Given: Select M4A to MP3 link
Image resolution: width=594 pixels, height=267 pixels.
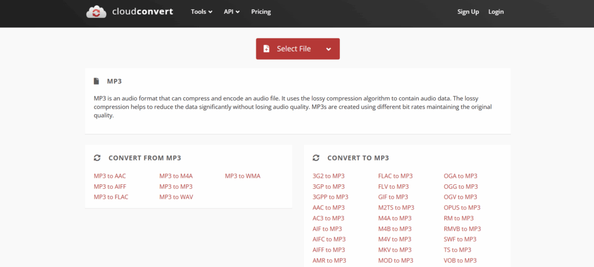Looking at the screenshot, I should coord(394,218).
